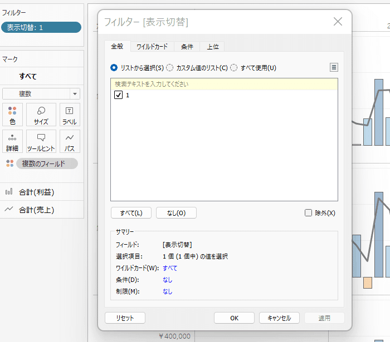The image size is (390, 342).
Task: Confirm the filter with OK
Action: 234,318
